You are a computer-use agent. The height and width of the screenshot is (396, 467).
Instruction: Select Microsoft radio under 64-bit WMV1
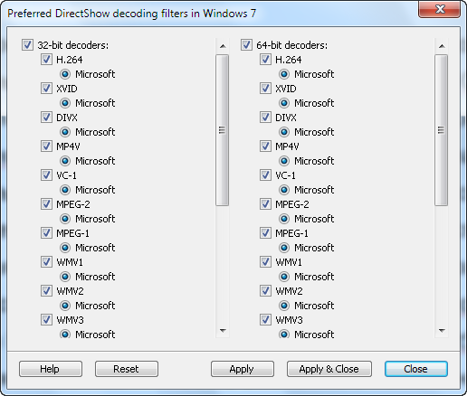[x=284, y=277]
